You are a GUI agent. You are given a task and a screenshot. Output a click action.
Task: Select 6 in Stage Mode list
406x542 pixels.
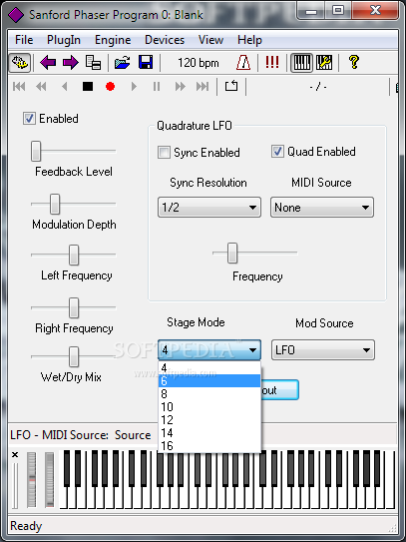point(209,381)
